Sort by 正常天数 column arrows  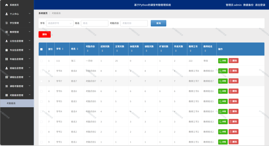click(x=117, y=51)
